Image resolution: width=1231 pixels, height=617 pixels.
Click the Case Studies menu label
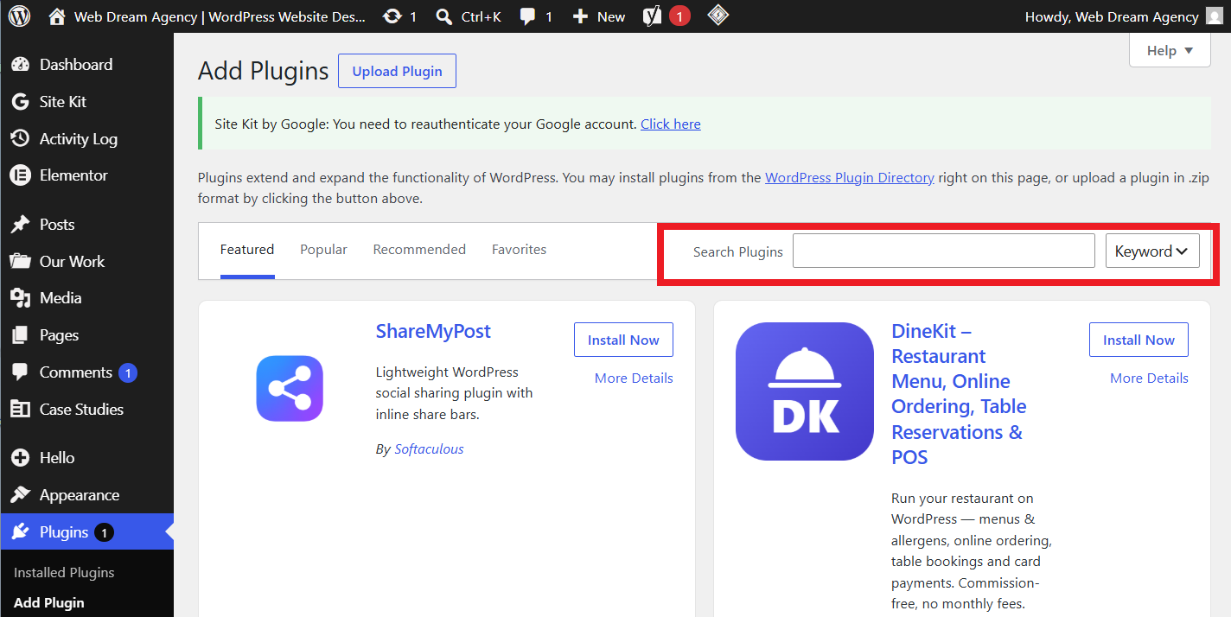pos(81,410)
